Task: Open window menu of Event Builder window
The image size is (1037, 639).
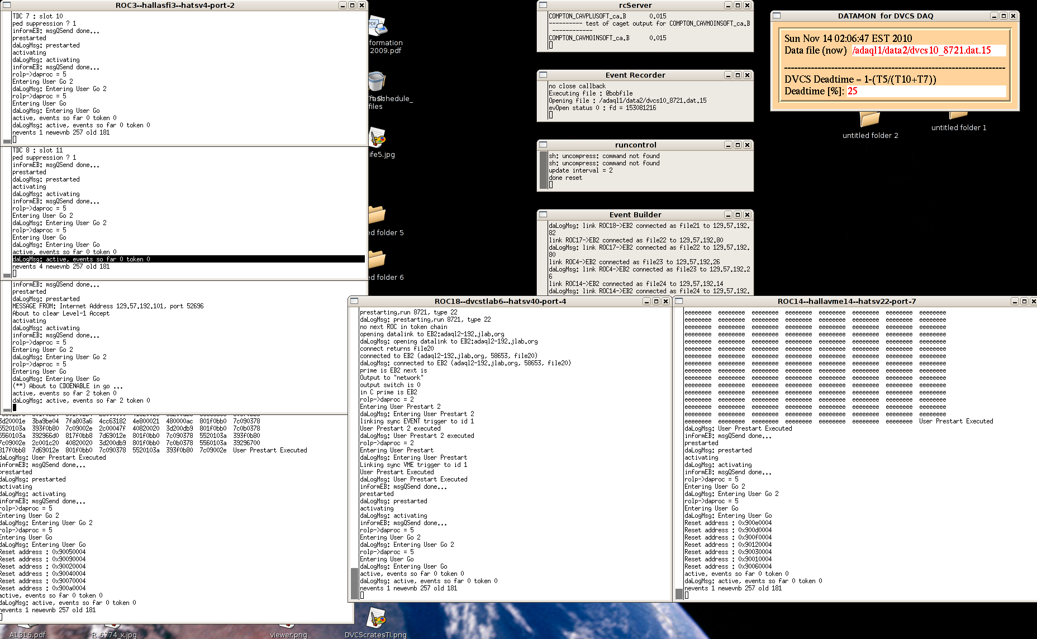Action: pos(543,214)
